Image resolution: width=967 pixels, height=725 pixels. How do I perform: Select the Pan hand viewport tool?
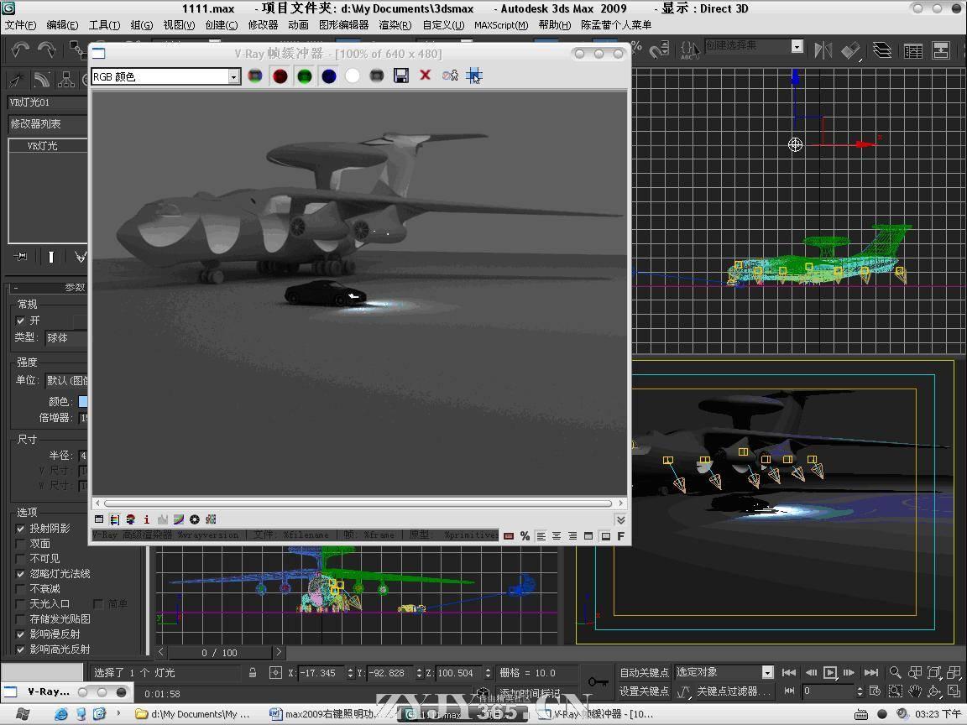point(915,691)
